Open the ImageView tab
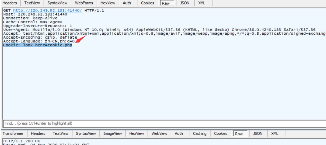The width and height of the screenshot is (326, 145). click(x=112, y=134)
